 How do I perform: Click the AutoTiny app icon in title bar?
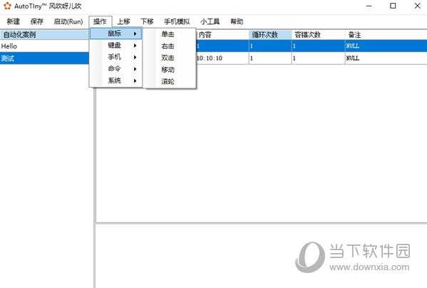coord(7,6)
